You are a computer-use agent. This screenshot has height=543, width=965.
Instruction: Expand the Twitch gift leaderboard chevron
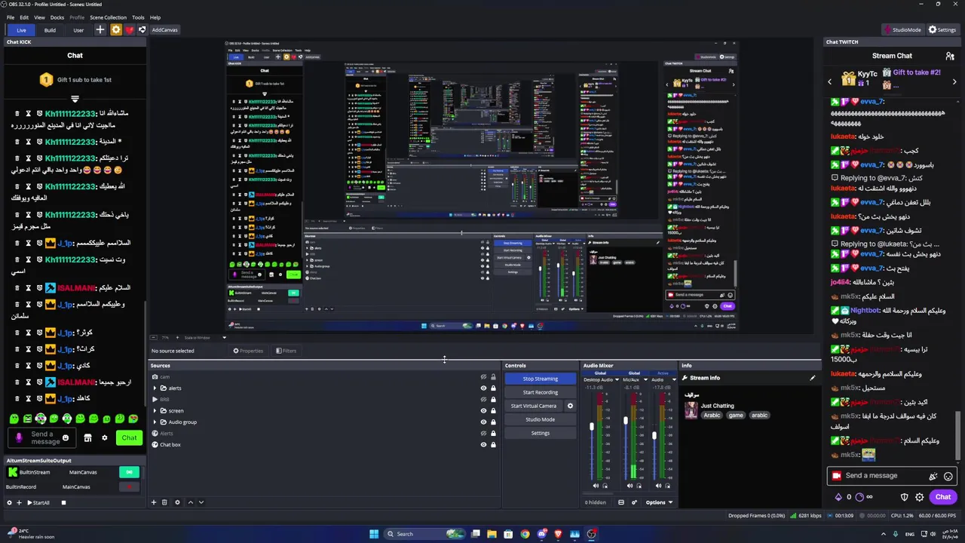click(x=955, y=81)
